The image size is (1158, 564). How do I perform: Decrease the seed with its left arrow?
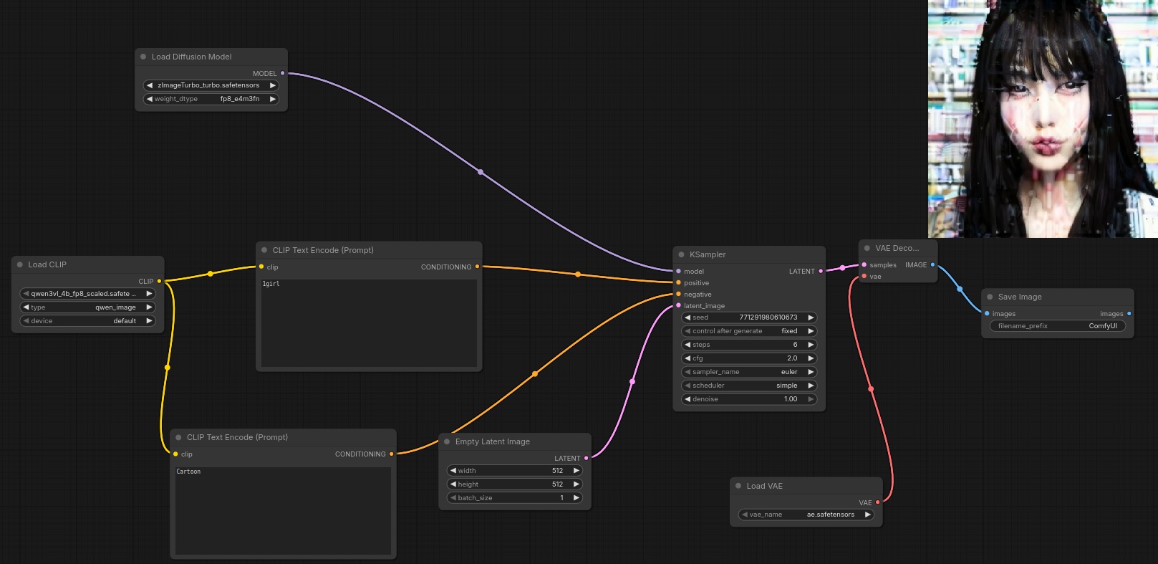tap(687, 317)
